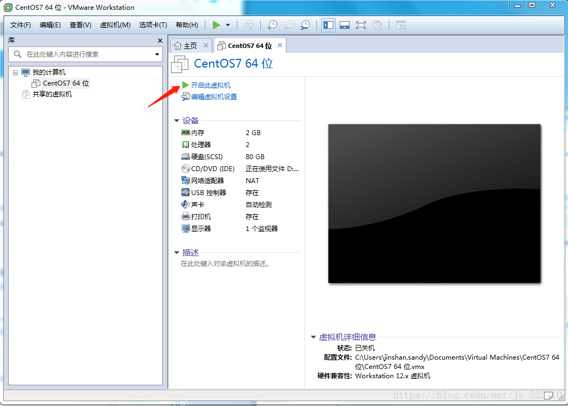This screenshot has height=406, width=568.
Task: Open the snapshot manager icon
Action: tap(305, 25)
